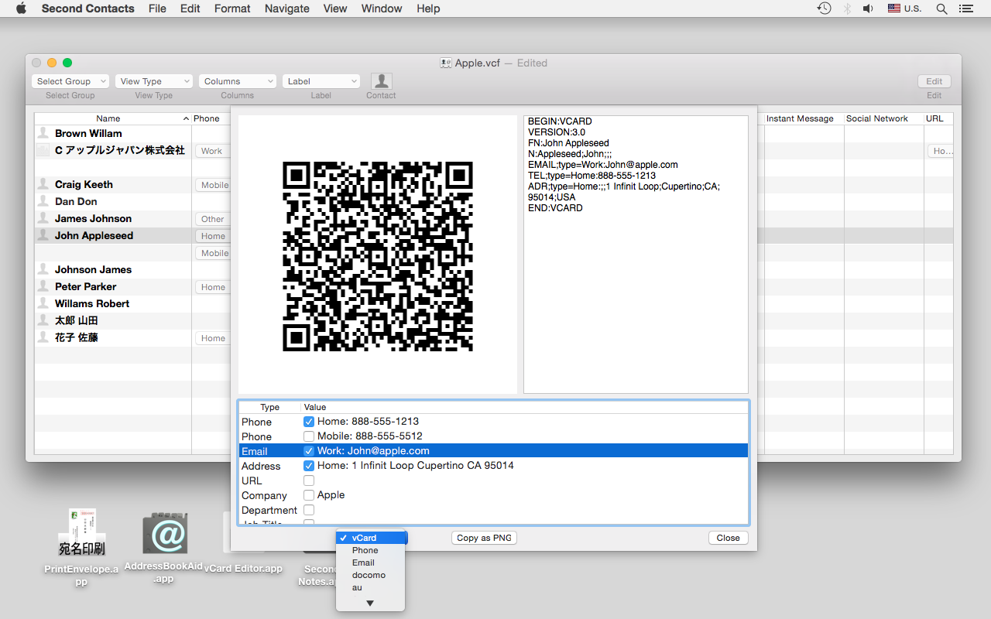
Task: Check the URL row checkbox
Action: [x=309, y=480]
